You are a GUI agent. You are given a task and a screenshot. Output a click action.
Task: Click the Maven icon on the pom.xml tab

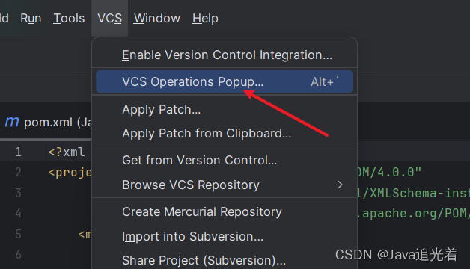pos(12,122)
